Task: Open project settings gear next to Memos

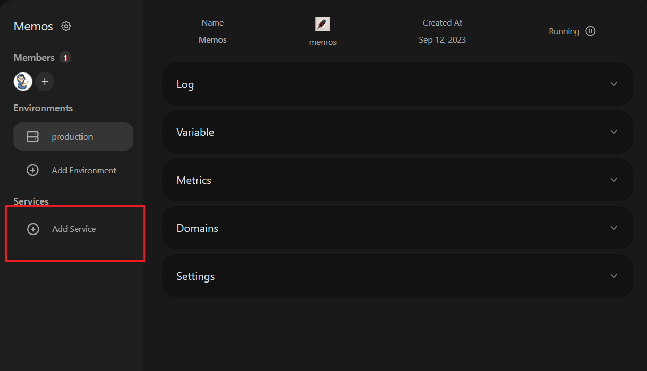Action: [66, 26]
